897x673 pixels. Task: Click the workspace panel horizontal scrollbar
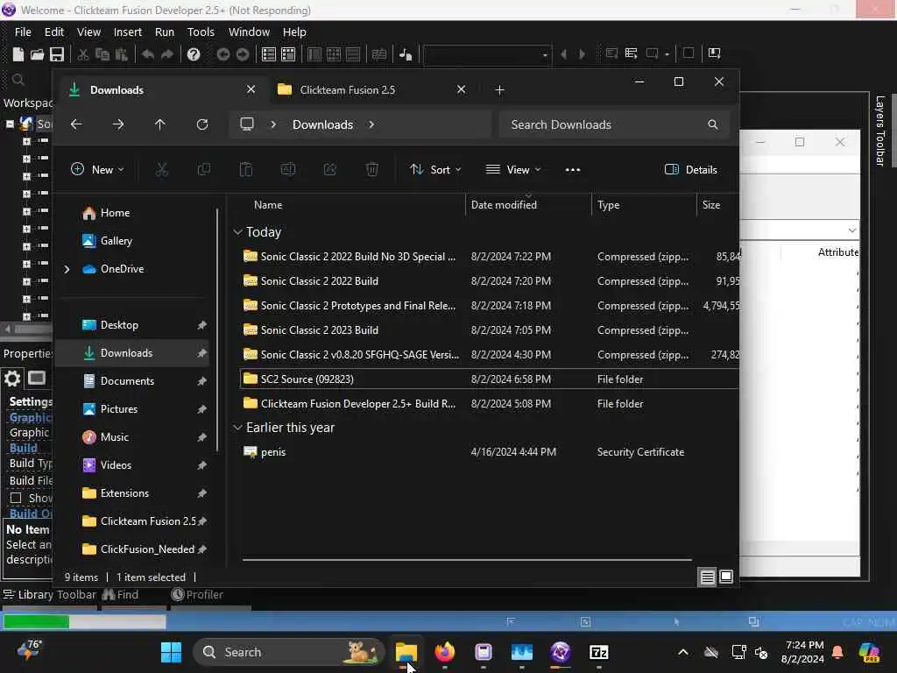[x=27, y=329]
